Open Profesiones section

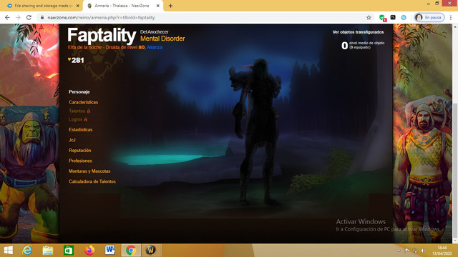point(80,161)
